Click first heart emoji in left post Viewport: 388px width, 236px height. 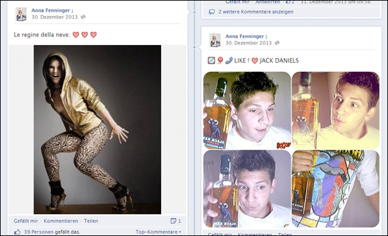75,35
